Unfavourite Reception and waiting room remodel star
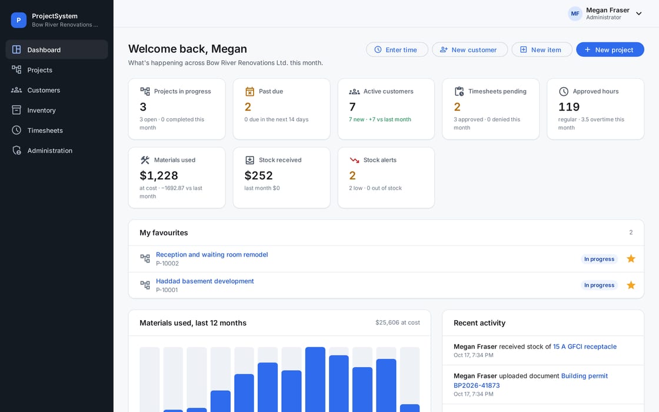 631,258
